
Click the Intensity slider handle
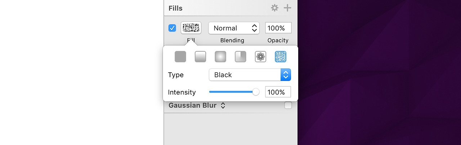point(256,92)
